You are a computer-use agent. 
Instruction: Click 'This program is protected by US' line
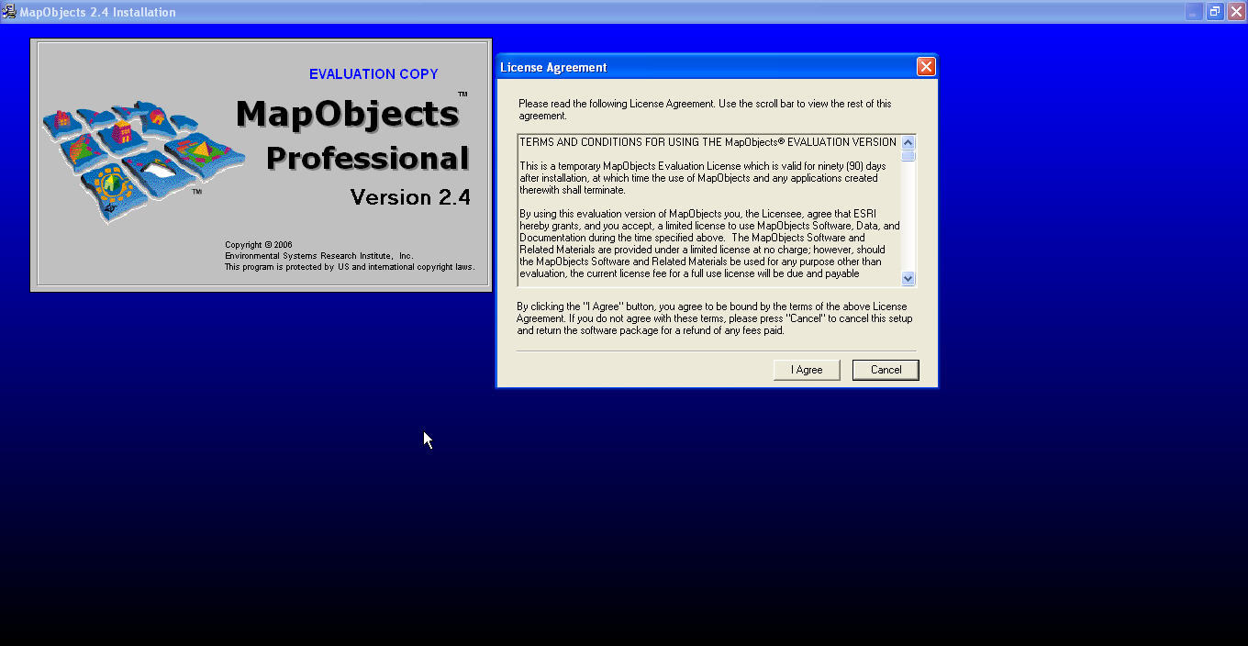click(x=350, y=267)
